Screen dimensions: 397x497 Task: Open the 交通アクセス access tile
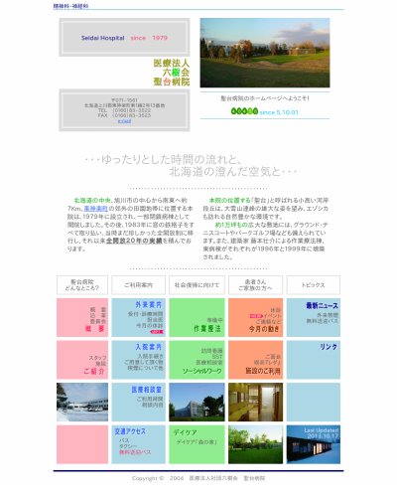pos(138,444)
